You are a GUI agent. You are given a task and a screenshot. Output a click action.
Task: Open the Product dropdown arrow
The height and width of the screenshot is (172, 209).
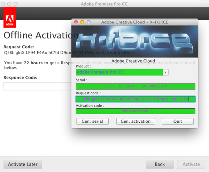(165, 72)
